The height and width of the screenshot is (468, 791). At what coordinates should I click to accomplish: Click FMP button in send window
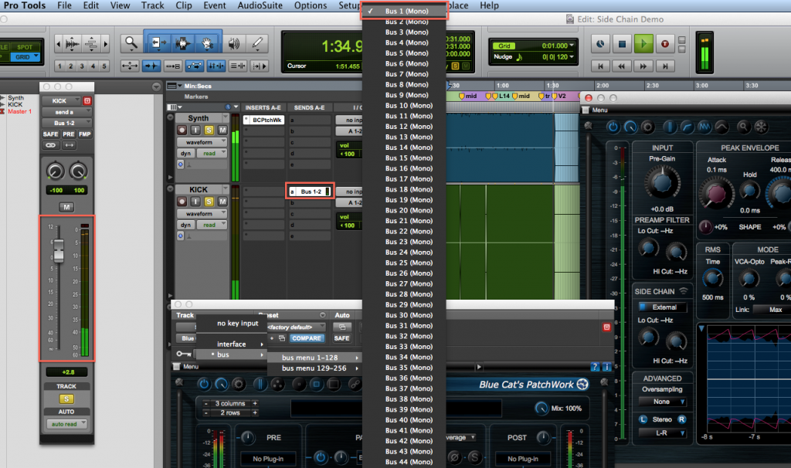85,134
